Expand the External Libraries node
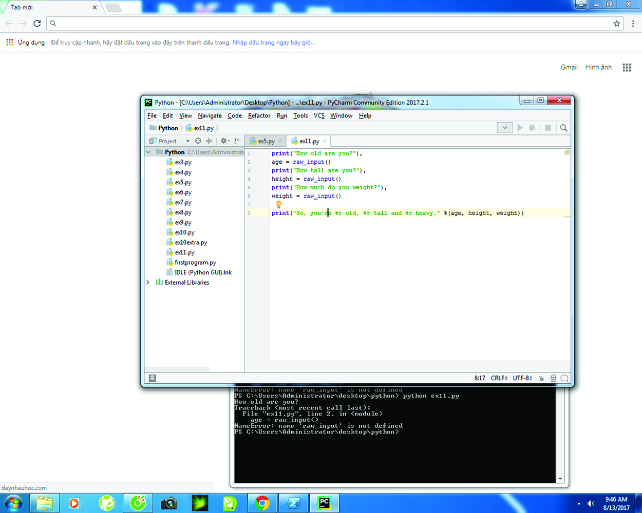 point(148,282)
